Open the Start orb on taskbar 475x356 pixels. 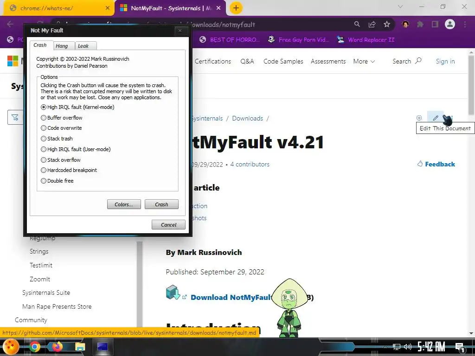[11, 347]
